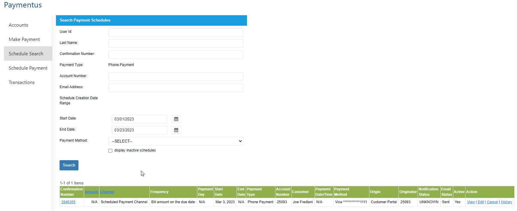
Task: Navigate to Transactions in sidebar
Action: point(22,82)
